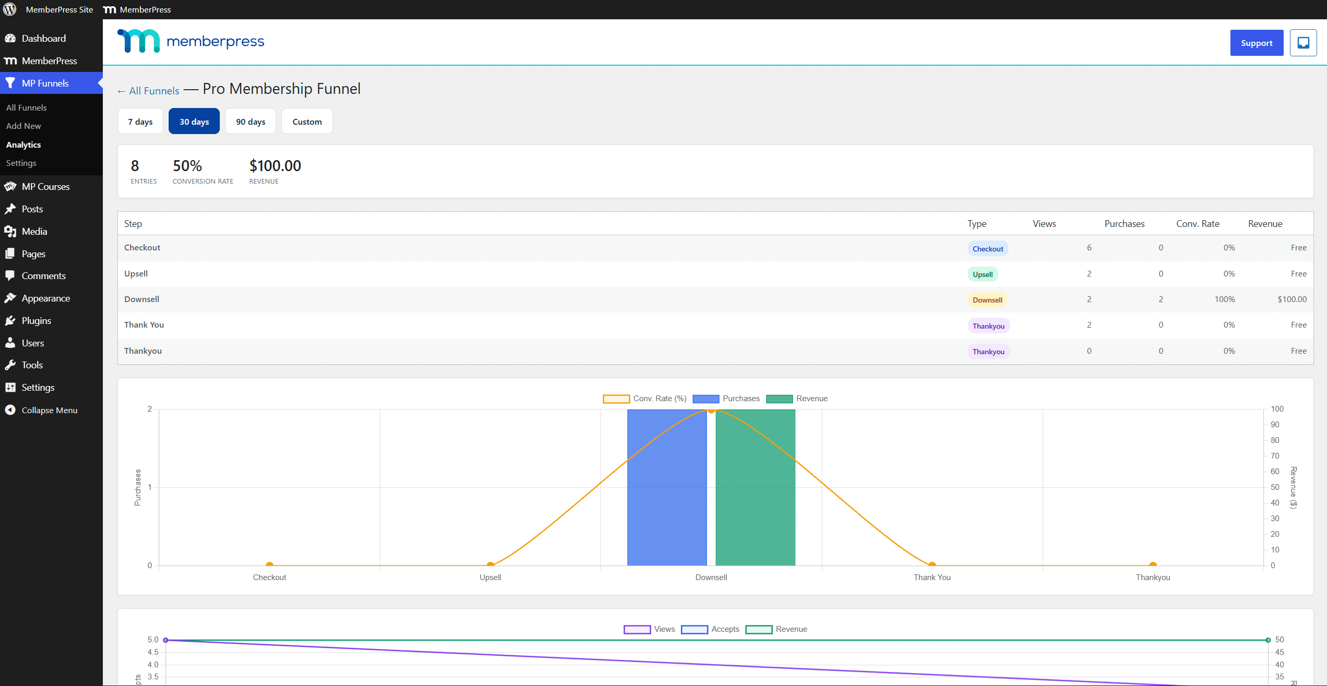
Task: Click the Users person icon
Action: tap(10, 343)
